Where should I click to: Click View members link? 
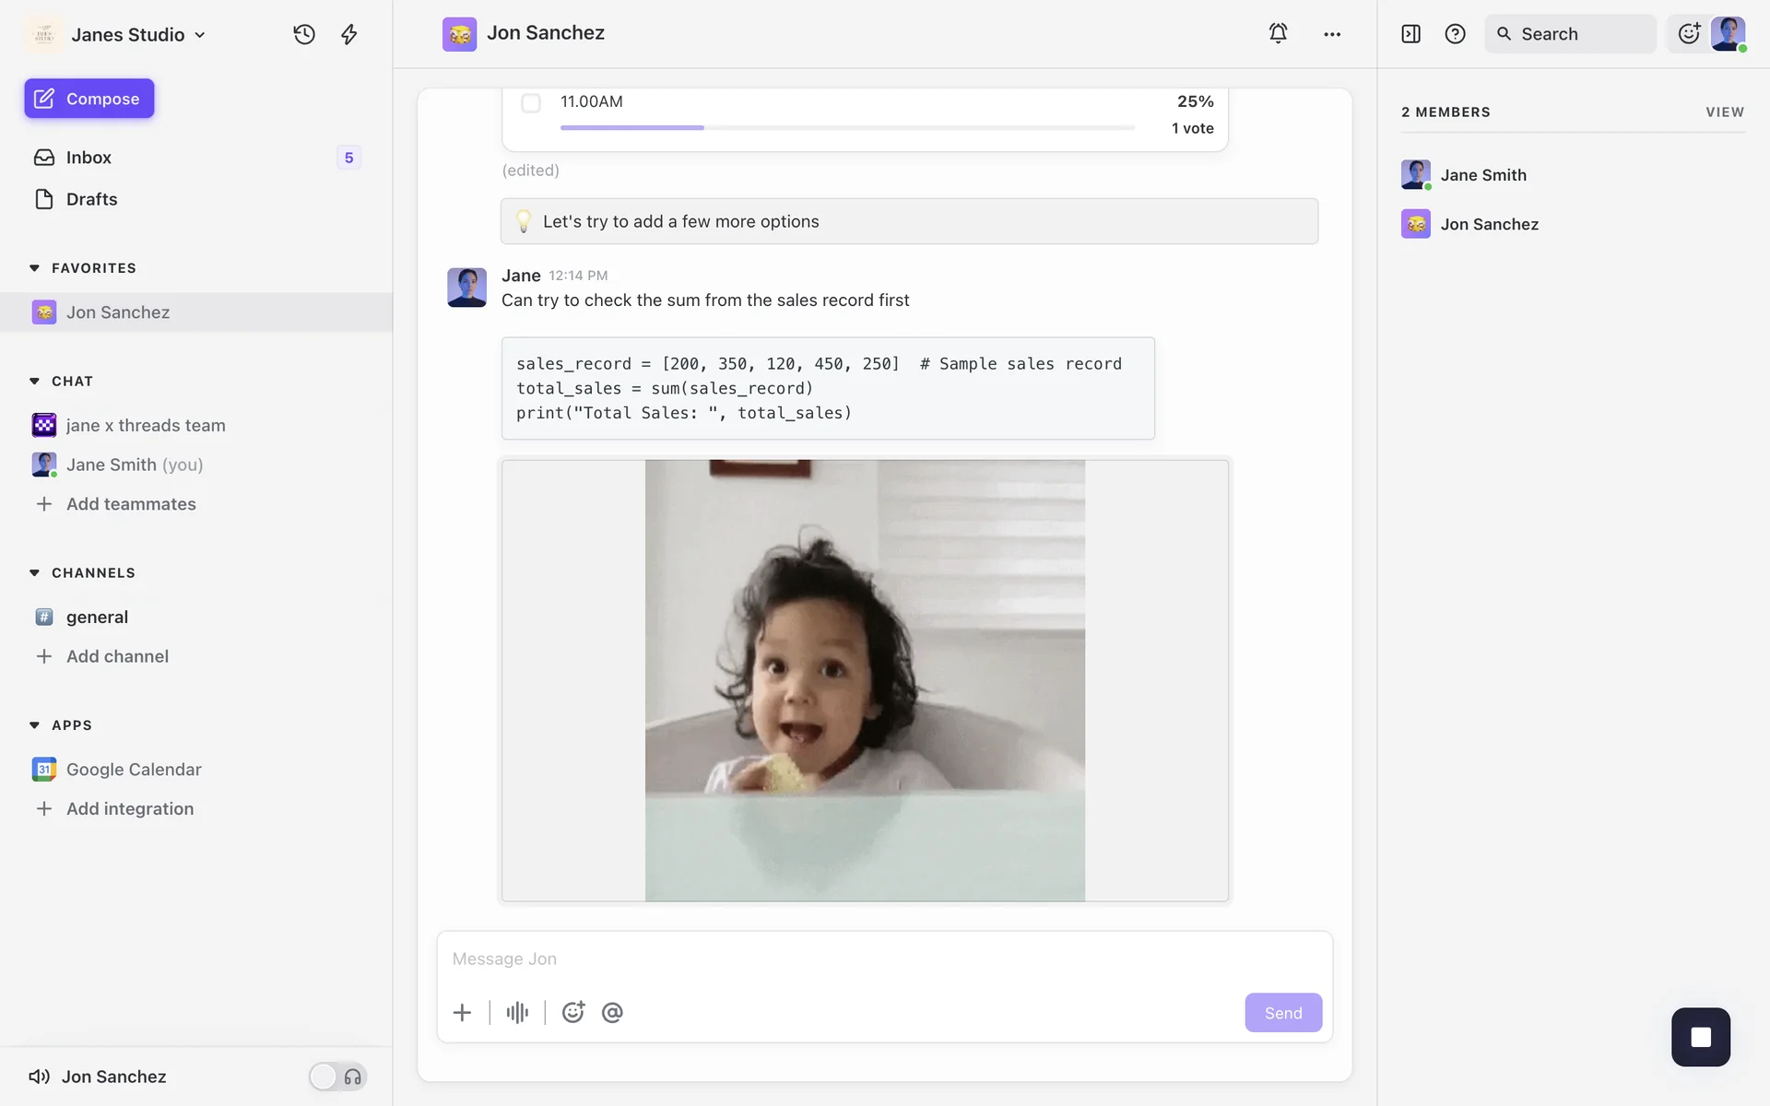point(1724,112)
